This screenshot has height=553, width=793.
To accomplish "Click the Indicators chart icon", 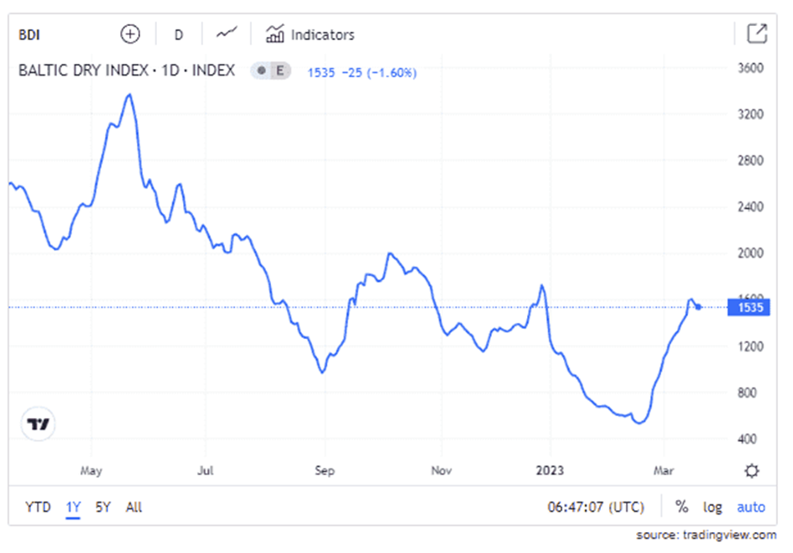I will click(x=274, y=34).
